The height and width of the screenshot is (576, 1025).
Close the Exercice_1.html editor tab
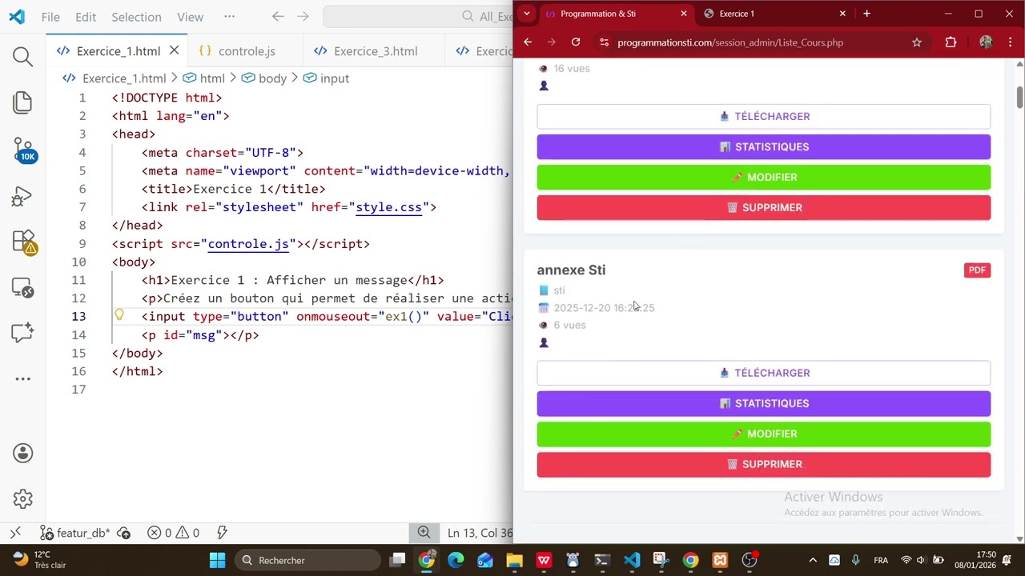coord(174,50)
